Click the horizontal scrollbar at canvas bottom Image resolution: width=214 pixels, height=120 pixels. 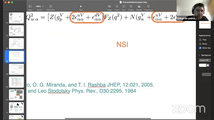pyautogui.click(x=108, y=119)
